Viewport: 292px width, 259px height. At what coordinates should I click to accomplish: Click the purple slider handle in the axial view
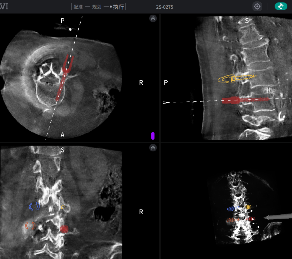pos(153,136)
